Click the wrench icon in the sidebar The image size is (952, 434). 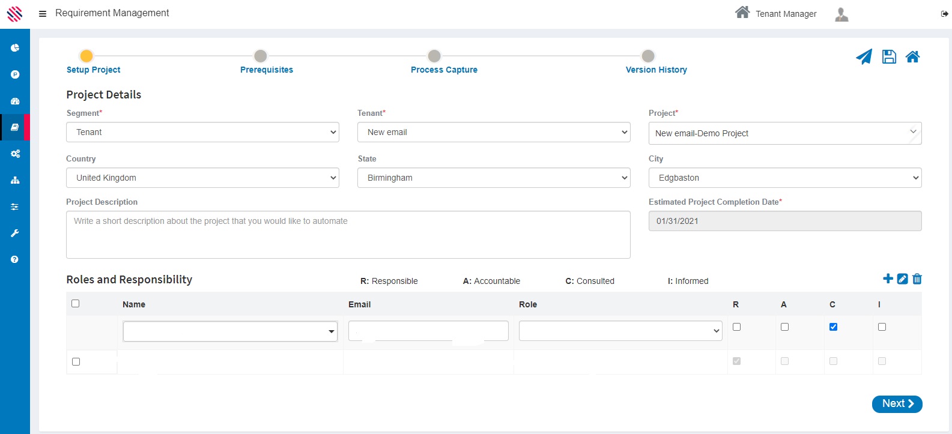pyautogui.click(x=15, y=233)
